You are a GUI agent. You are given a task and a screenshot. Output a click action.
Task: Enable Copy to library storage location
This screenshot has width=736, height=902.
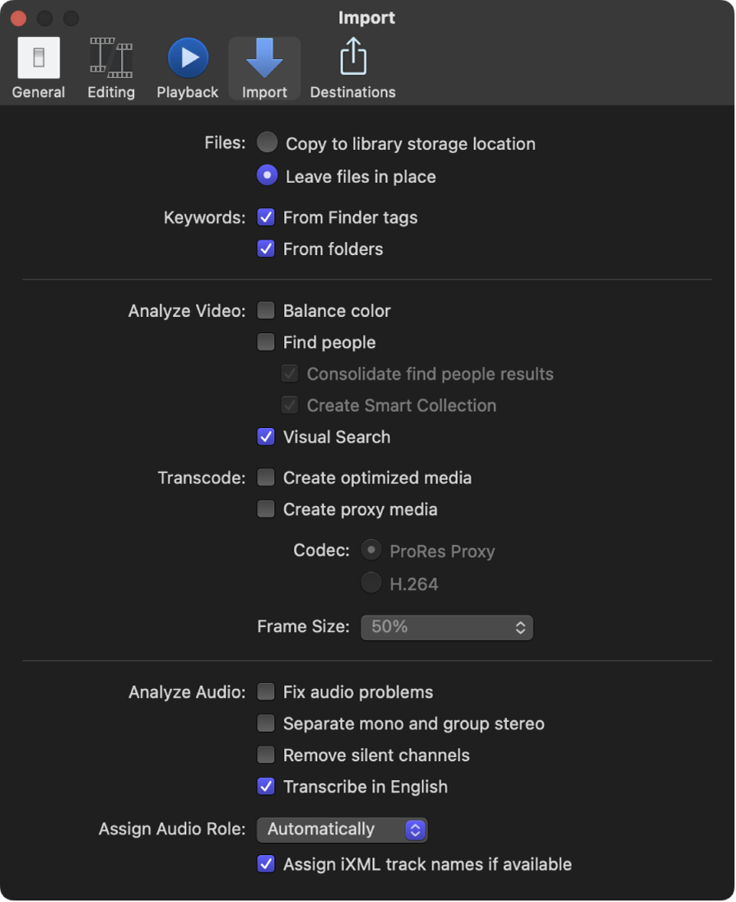tap(267, 142)
